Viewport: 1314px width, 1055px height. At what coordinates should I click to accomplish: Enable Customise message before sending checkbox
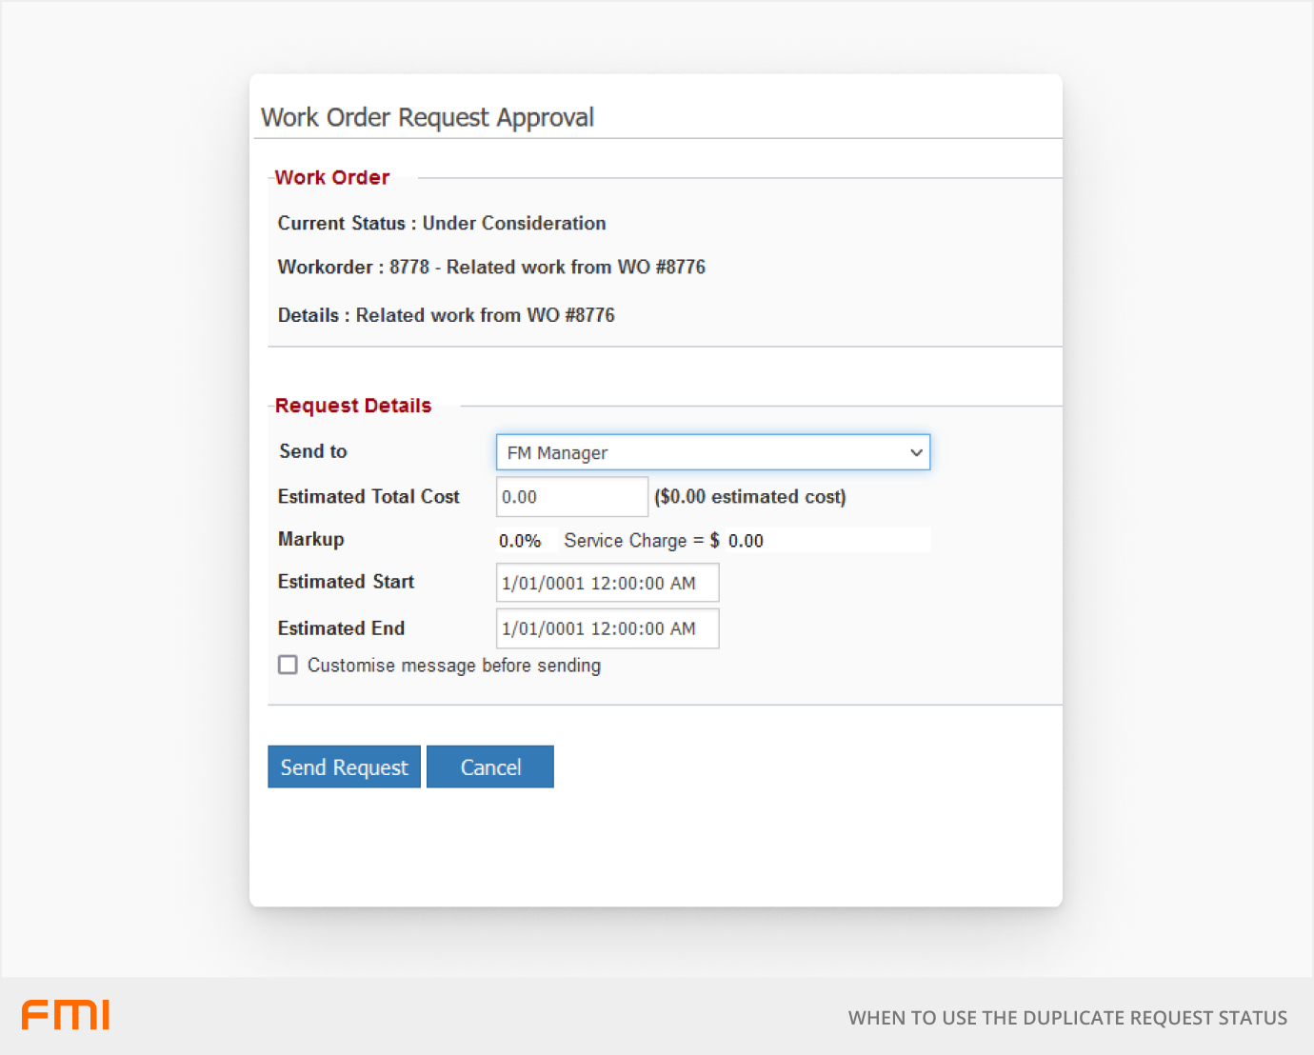click(288, 665)
